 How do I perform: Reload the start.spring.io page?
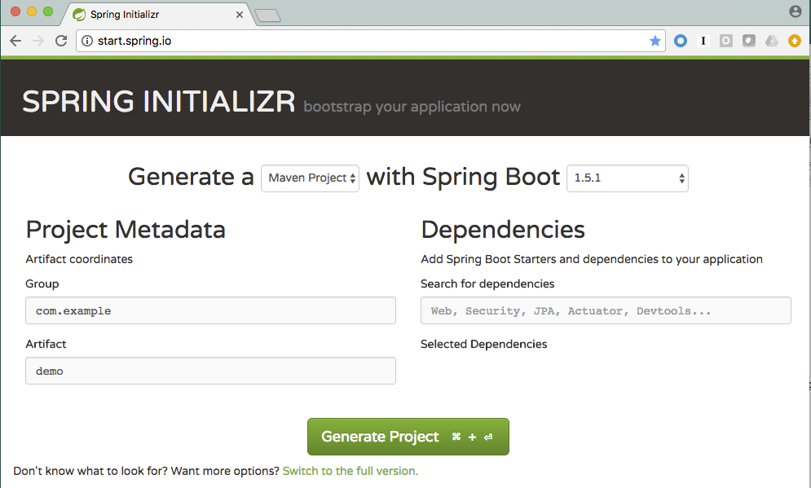pos(61,41)
